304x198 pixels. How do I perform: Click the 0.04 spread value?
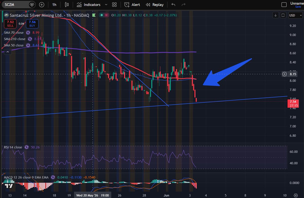(x=21, y=24)
